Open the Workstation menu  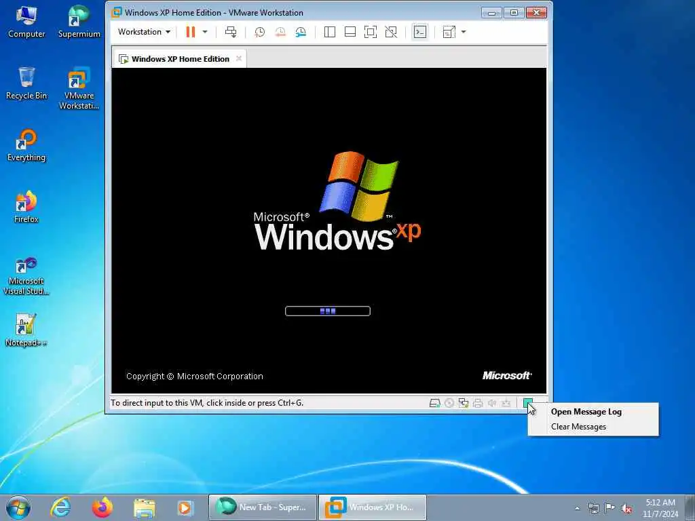pos(144,32)
